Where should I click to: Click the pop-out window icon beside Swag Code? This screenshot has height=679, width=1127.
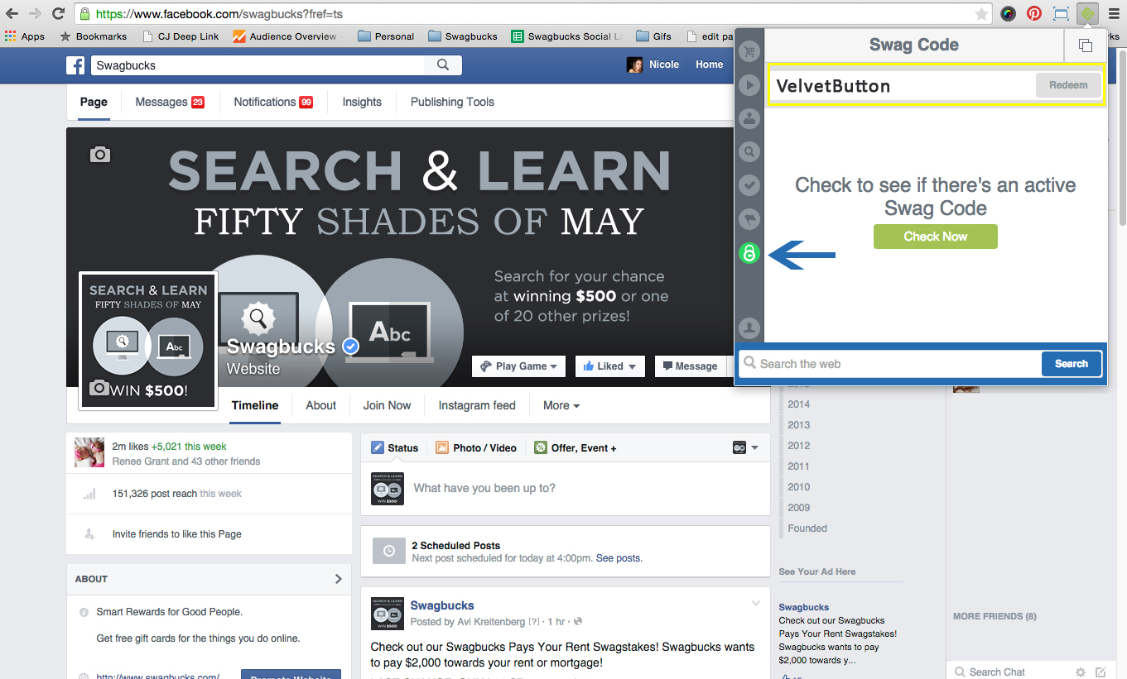point(1085,45)
